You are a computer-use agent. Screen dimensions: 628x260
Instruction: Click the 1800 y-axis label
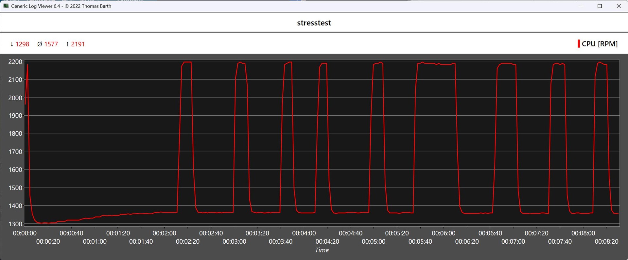click(15, 134)
